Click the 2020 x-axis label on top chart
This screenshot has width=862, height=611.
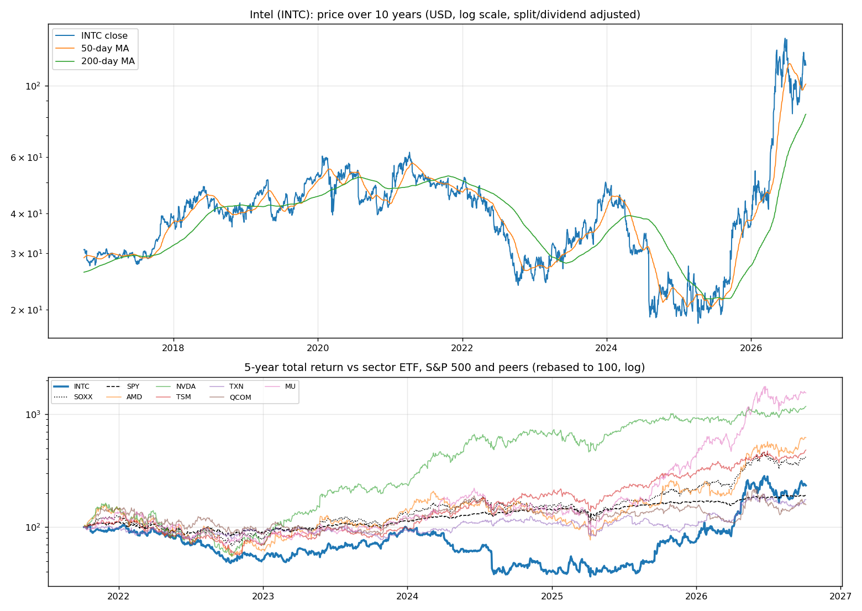coord(318,348)
